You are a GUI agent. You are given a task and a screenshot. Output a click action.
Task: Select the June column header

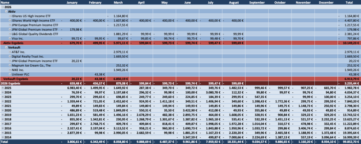click(x=188, y=2)
